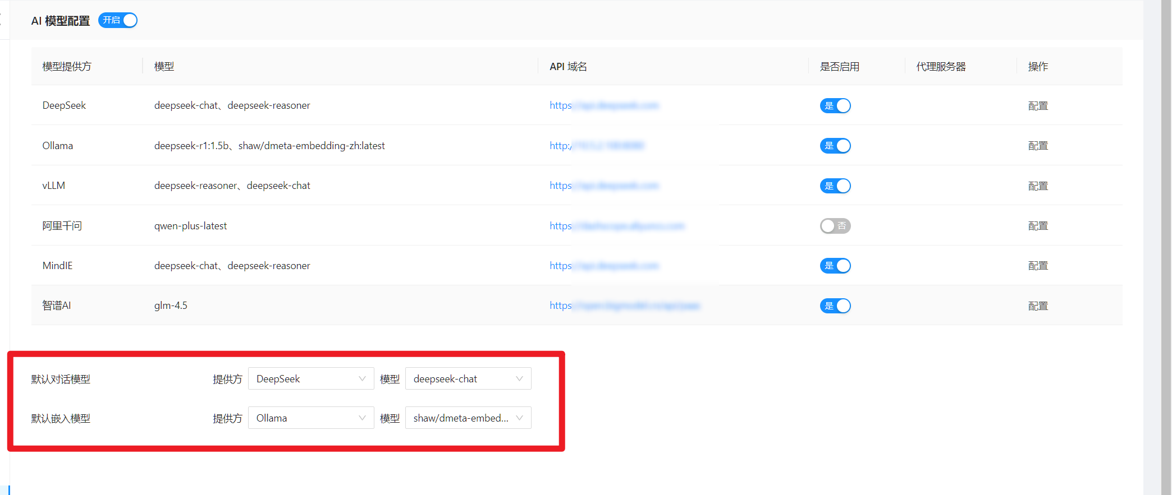Viewport: 1172px width, 495px height.
Task: Open default chat model provider dropdown
Action: (x=310, y=379)
